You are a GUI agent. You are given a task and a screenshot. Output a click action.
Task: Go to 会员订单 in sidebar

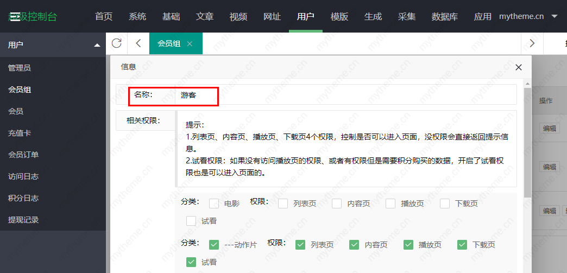23,155
